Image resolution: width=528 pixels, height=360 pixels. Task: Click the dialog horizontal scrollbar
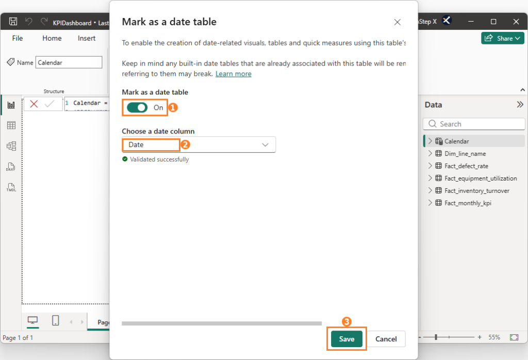222,323
